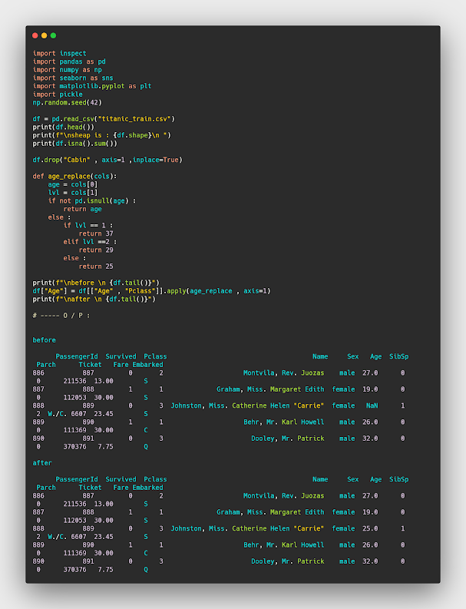The height and width of the screenshot is (609, 466).
Task: Click the 'def age_replace(cols):' function definition
Action: 74,177
